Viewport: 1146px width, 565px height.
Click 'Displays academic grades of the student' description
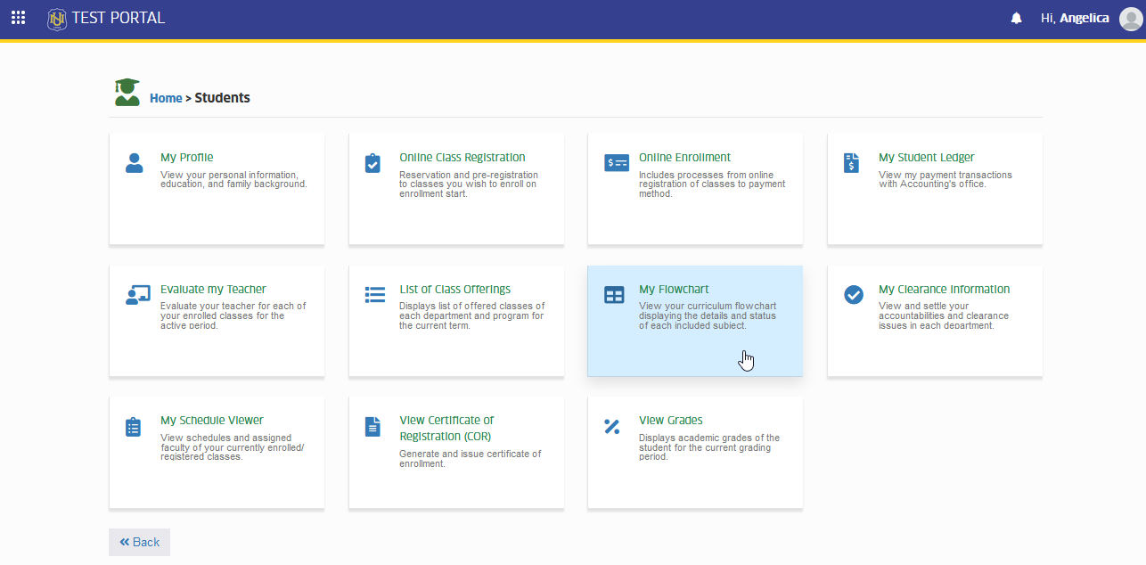pos(709,447)
